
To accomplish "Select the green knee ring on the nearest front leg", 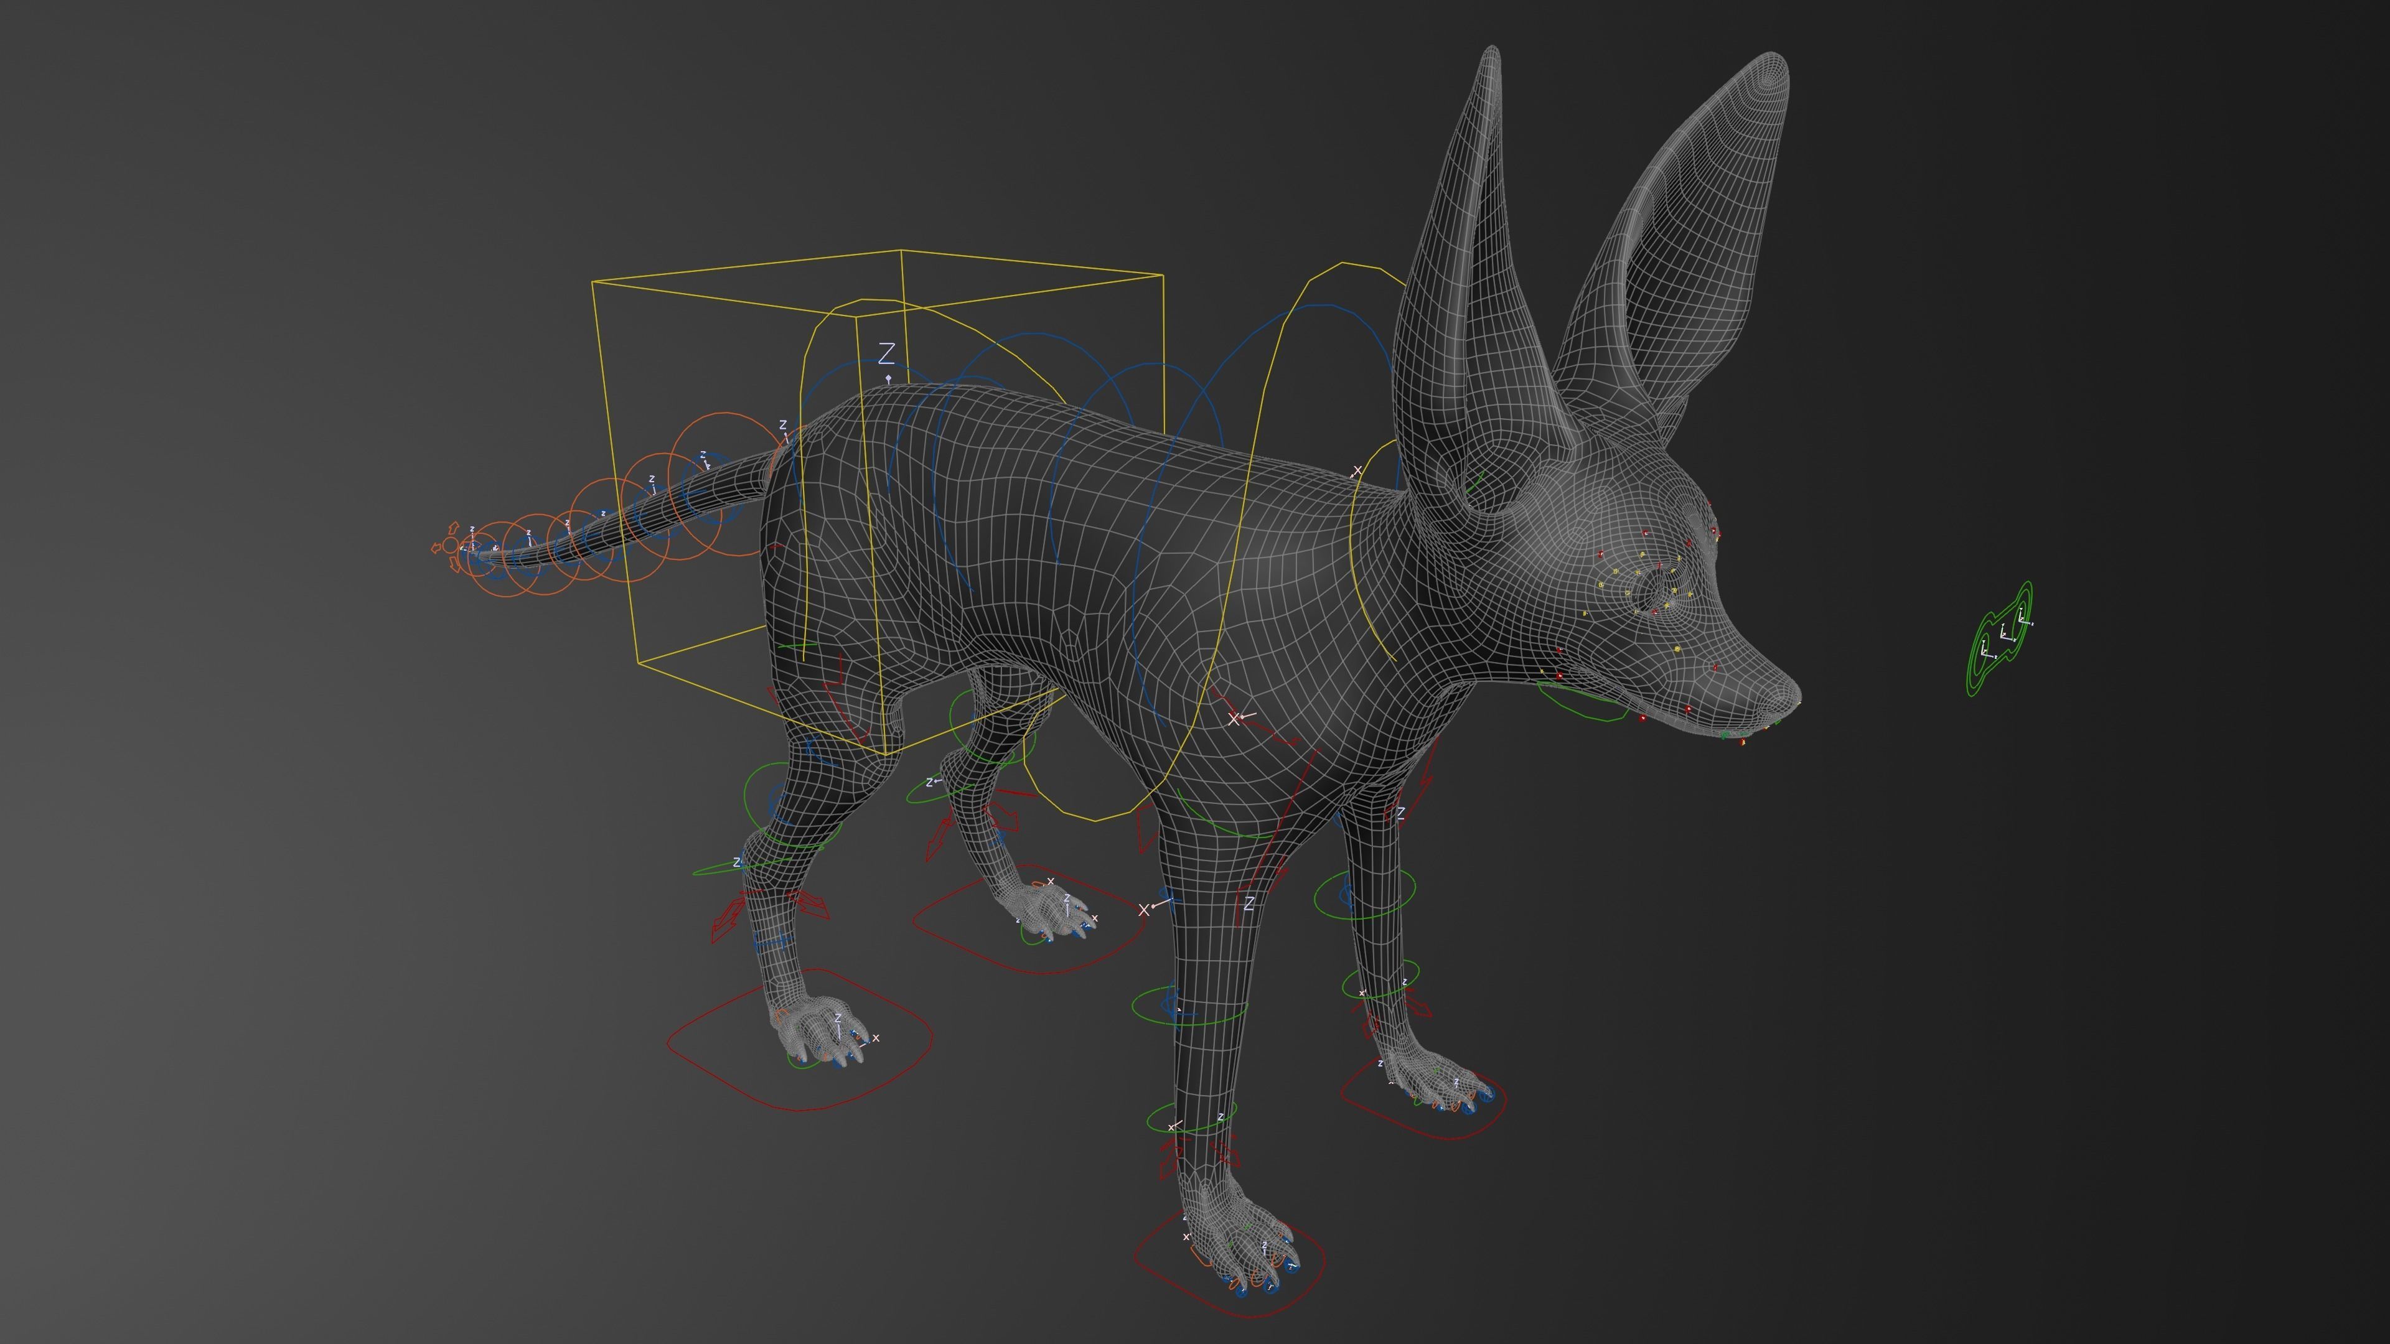I will coord(1191,1006).
